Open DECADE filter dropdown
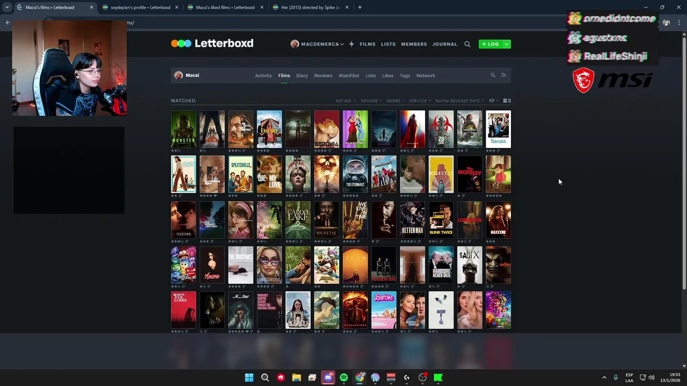Viewport: 687px width, 386px height. 371,101
